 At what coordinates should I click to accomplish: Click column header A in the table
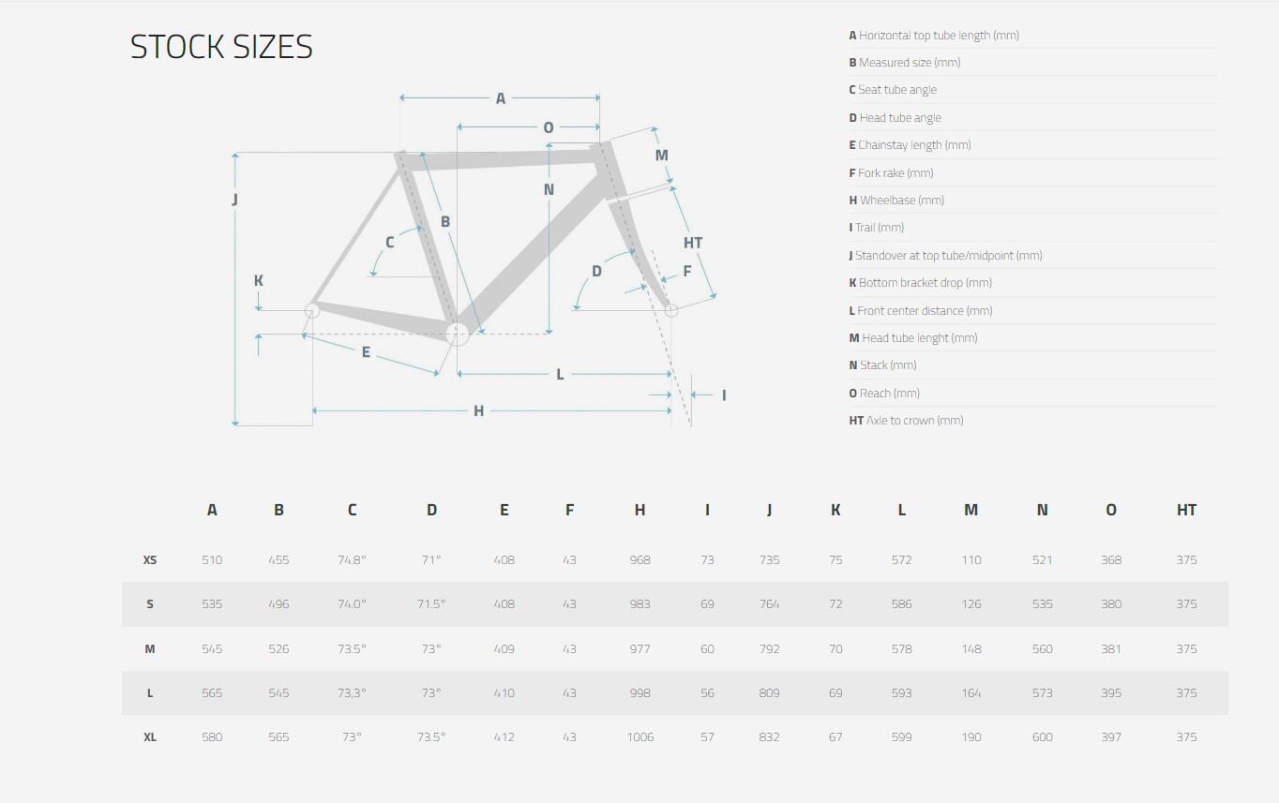click(212, 510)
